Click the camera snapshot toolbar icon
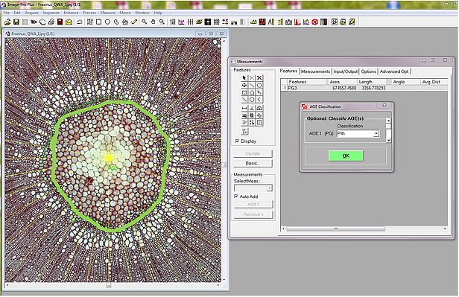 [288, 22]
